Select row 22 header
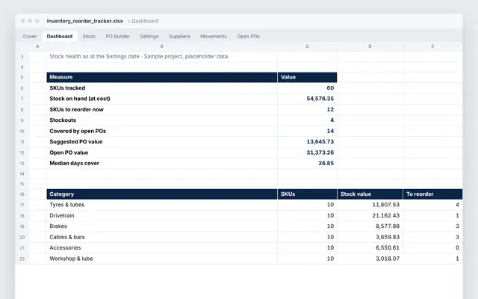The width and height of the screenshot is (478, 299). click(x=22, y=259)
